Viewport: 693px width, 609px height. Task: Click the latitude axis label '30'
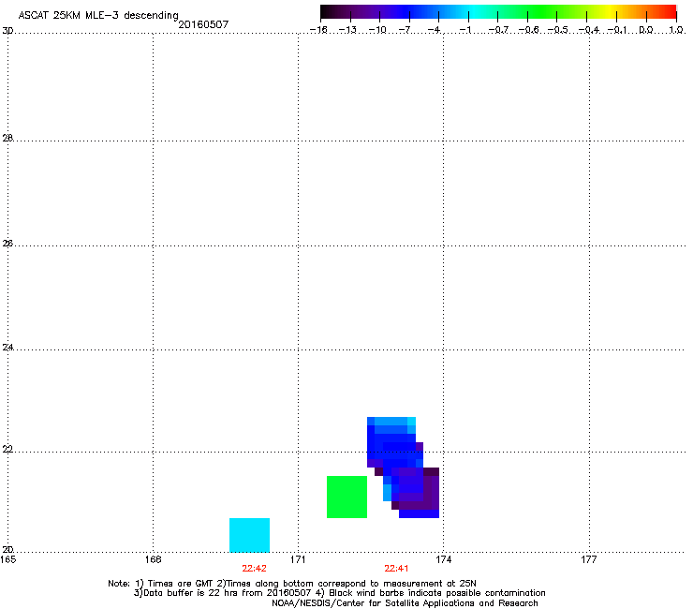(7, 31)
